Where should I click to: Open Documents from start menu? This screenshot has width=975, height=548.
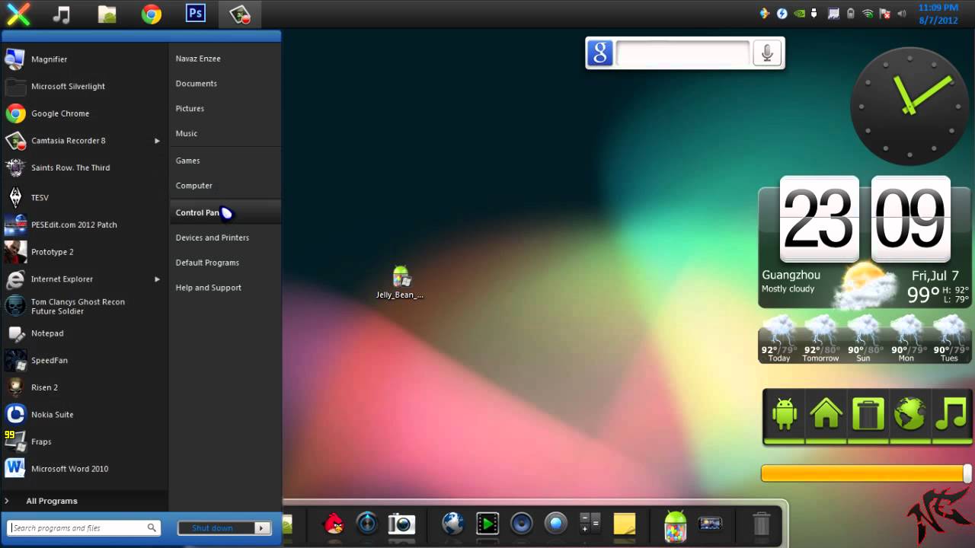pyautogui.click(x=196, y=84)
